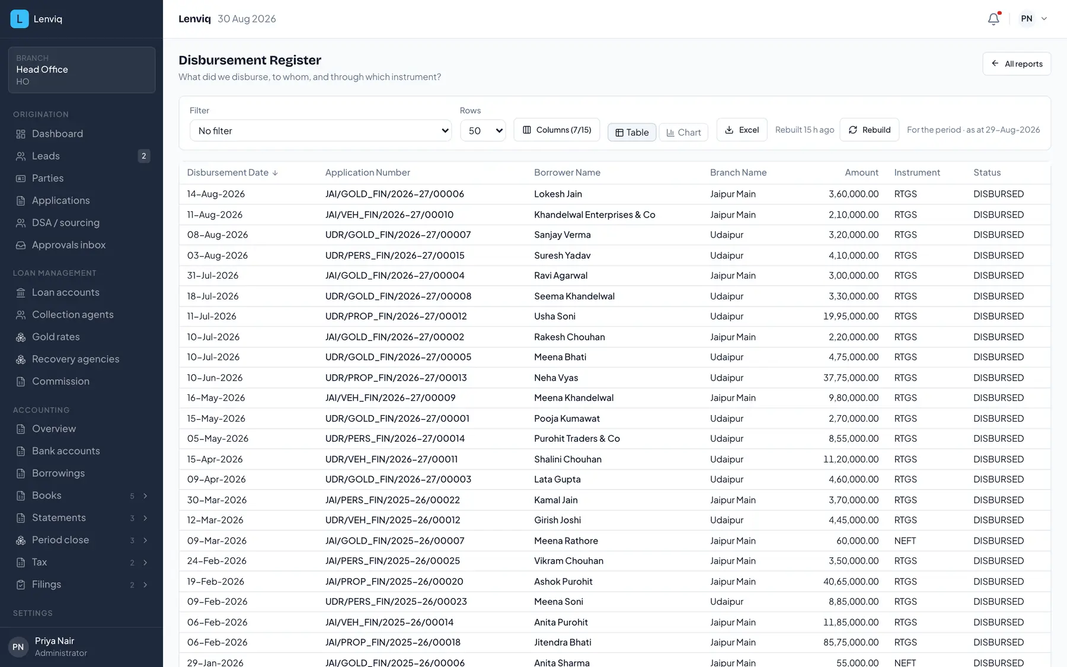Screen dimensions: 1067x667
Task: Click the Approvals inbox tray icon
Action: 21,245
